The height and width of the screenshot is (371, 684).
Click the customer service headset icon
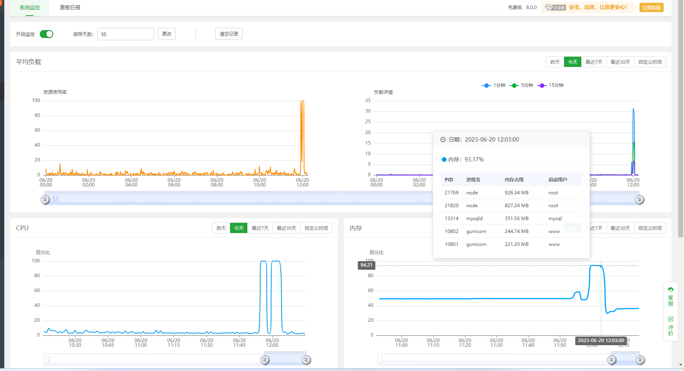pyautogui.click(x=671, y=290)
